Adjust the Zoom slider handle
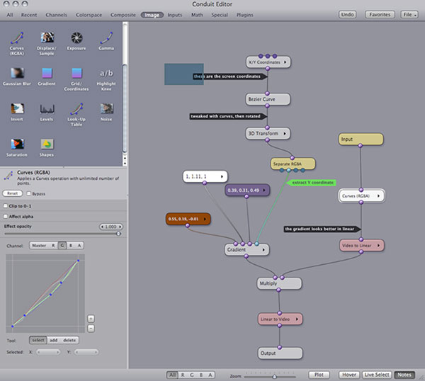The width and height of the screenshot is (425, 381). pos(275,376)
